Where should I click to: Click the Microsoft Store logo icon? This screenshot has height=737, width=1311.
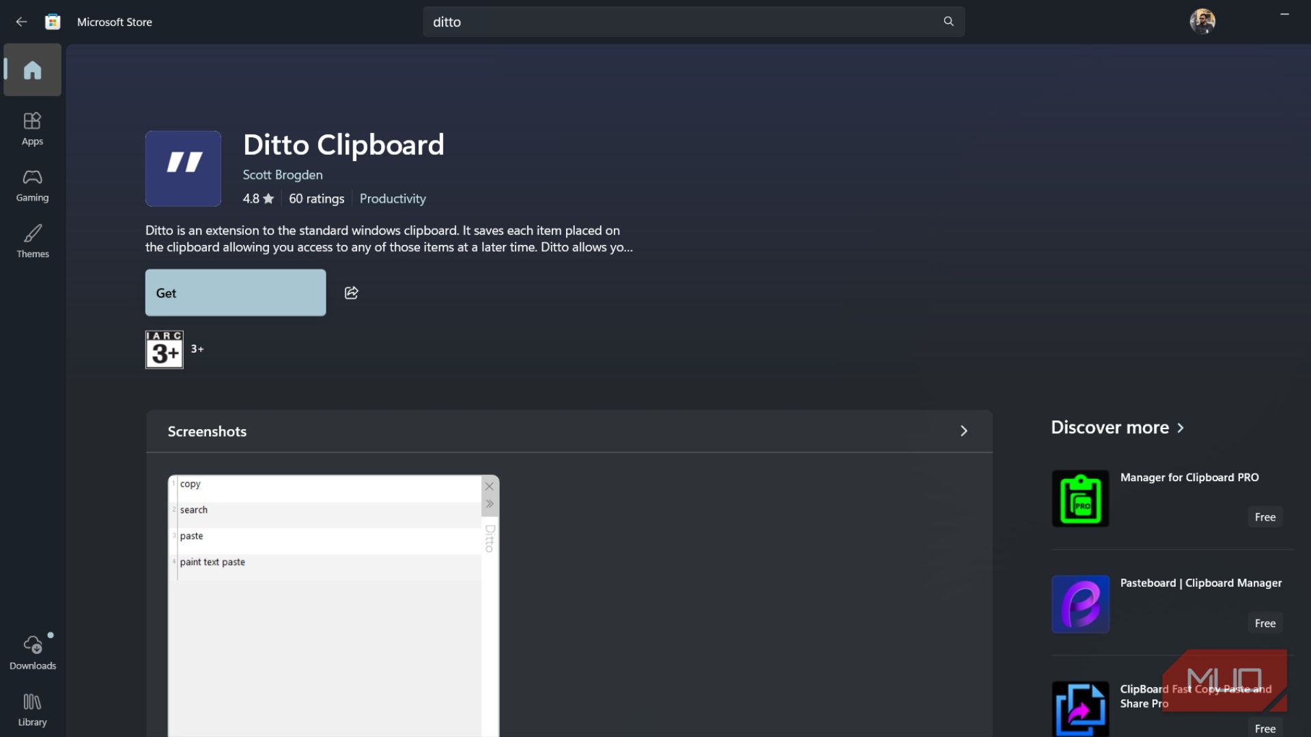[53, 22]
